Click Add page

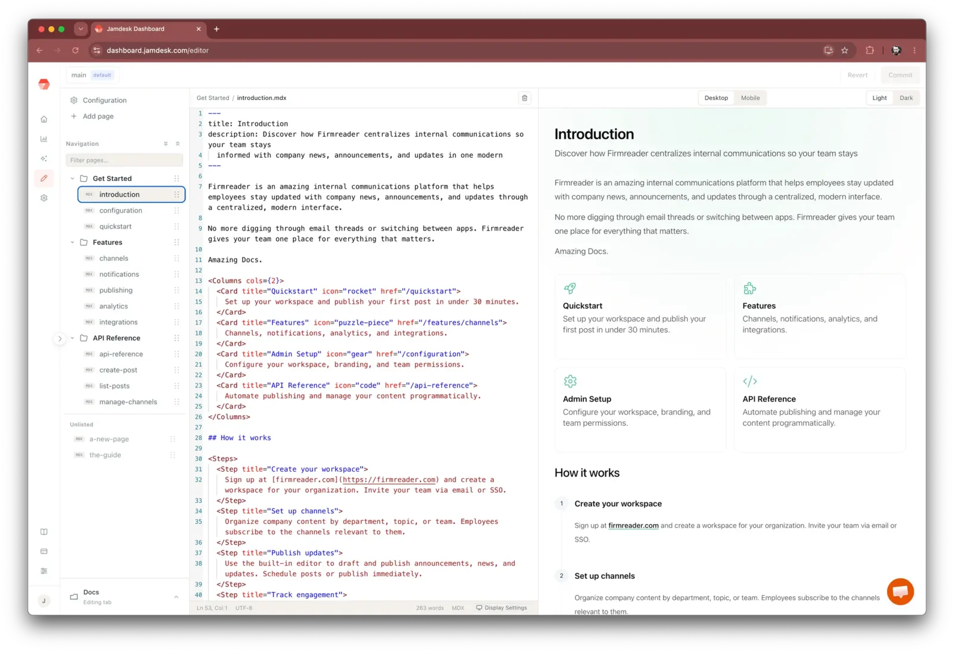tap(92, 117)
